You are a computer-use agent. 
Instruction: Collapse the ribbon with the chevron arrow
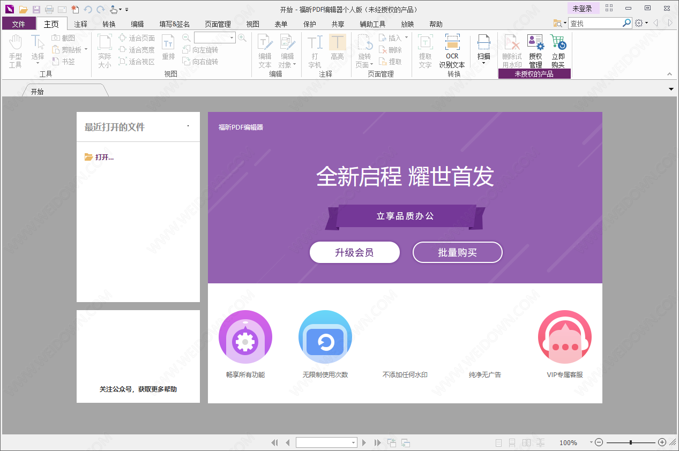(x=669, y=74)
